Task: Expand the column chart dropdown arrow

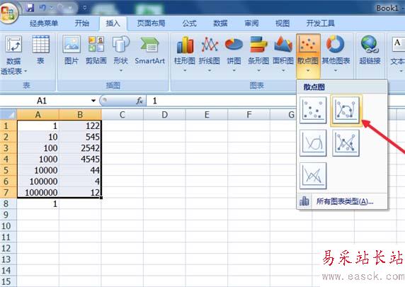Action: click(185, 70)
